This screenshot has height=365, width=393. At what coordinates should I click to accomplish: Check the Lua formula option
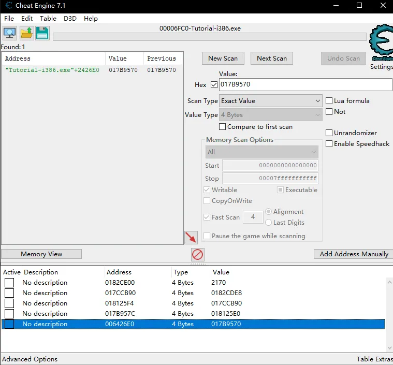point(329,101)
